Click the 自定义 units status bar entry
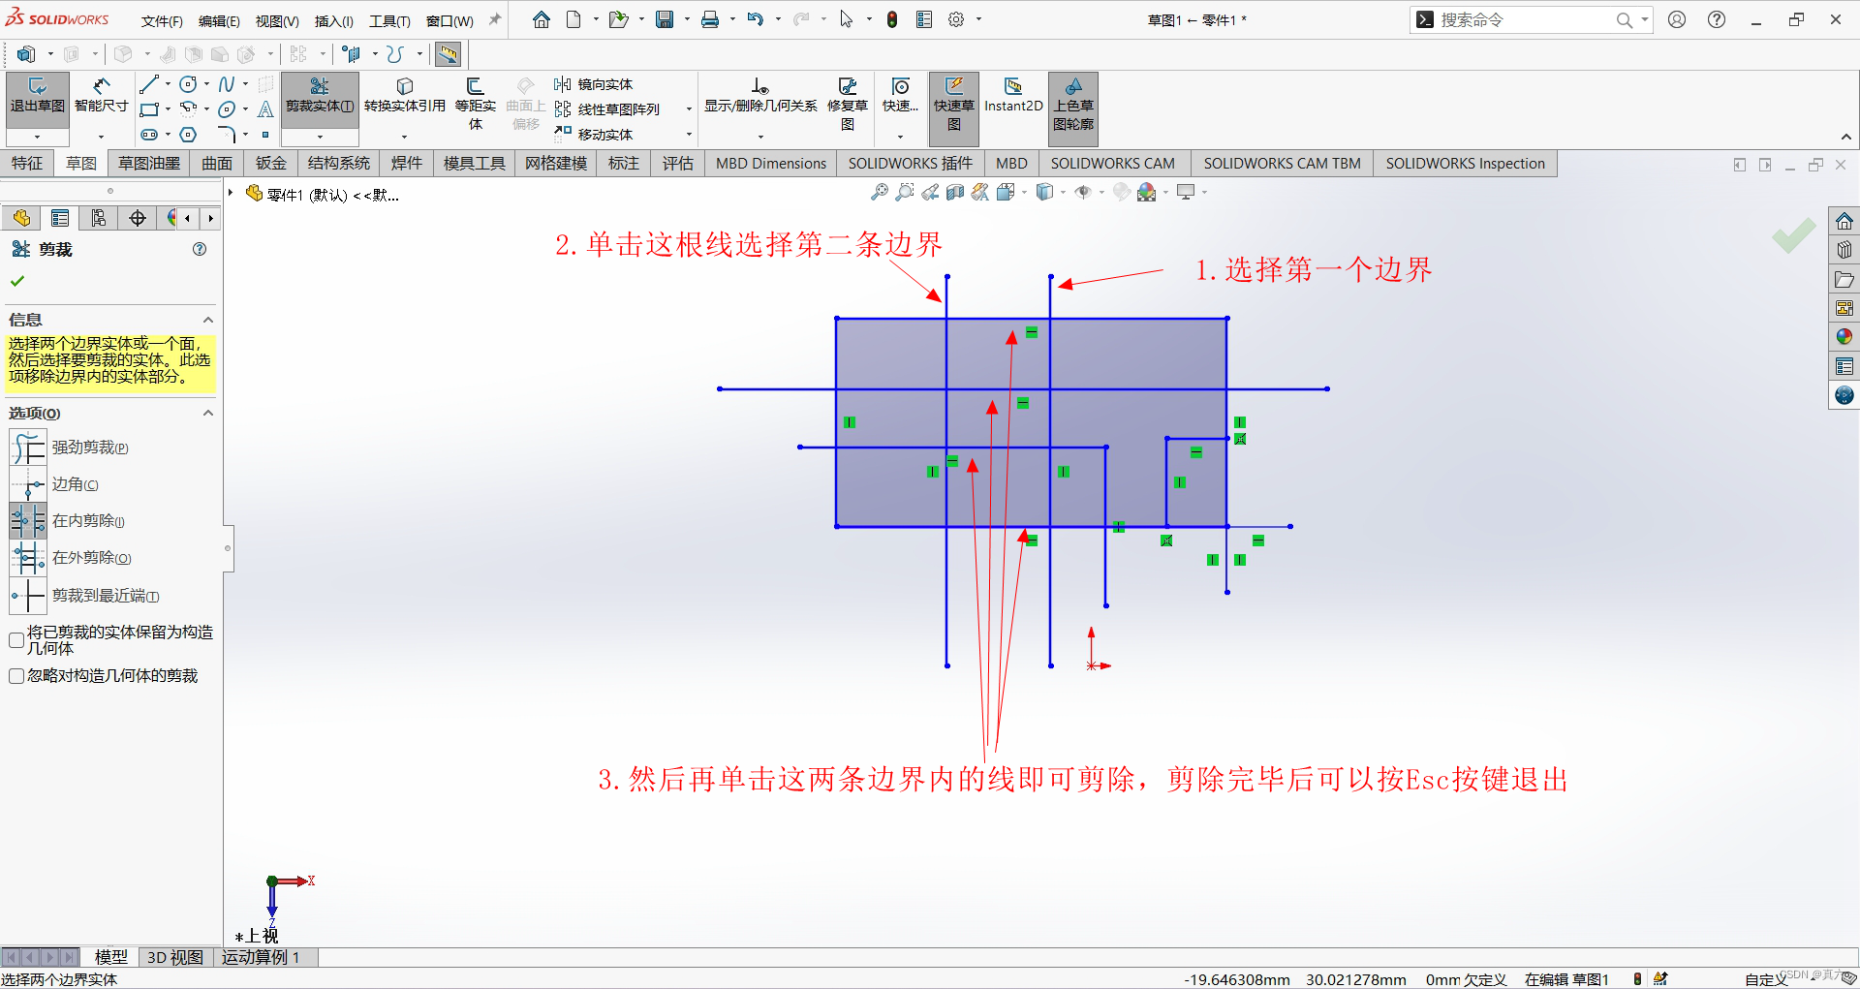Image resolution: width=1860 pixels, height=989 pixels. click(x=1765, y=979)
